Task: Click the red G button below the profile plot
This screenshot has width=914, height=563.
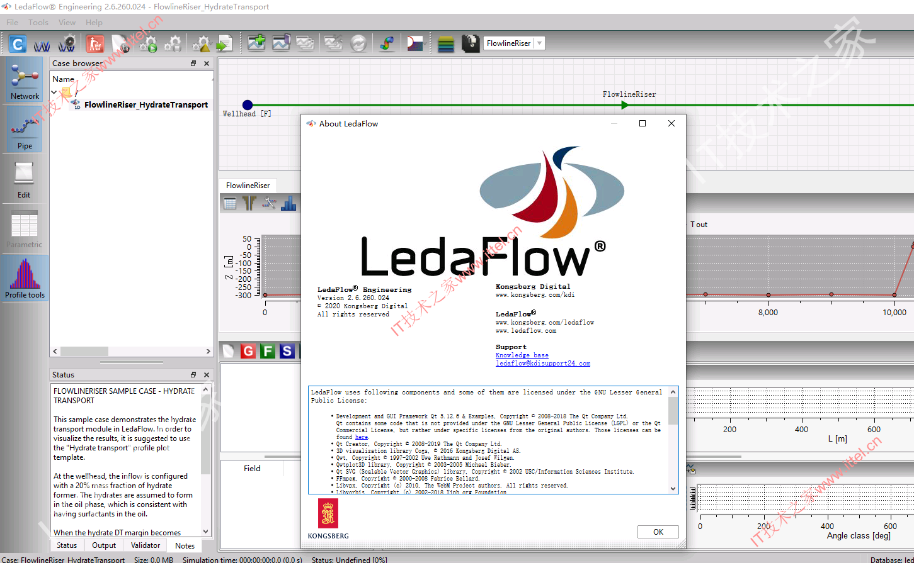Action: click(248, 351)
